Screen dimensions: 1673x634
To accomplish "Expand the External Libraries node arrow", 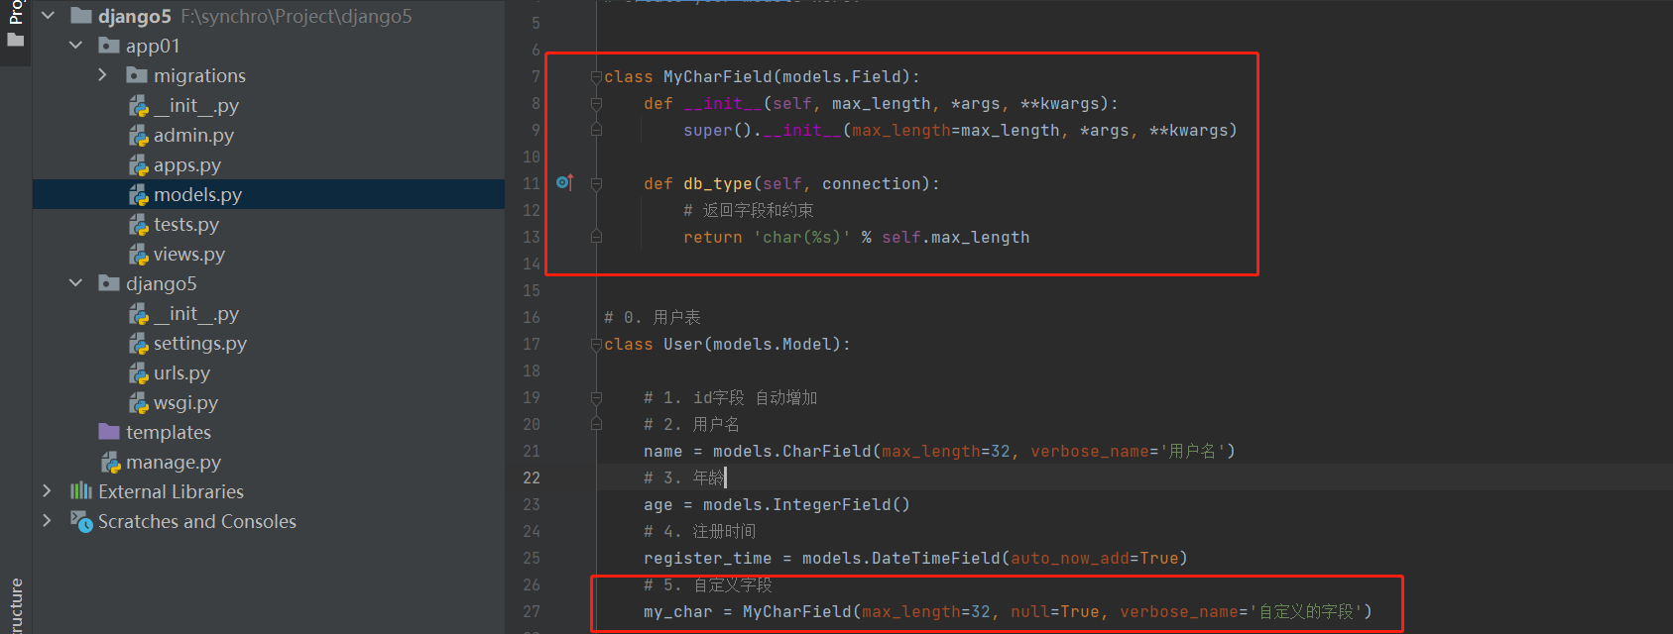I will (x=47, y=491).
